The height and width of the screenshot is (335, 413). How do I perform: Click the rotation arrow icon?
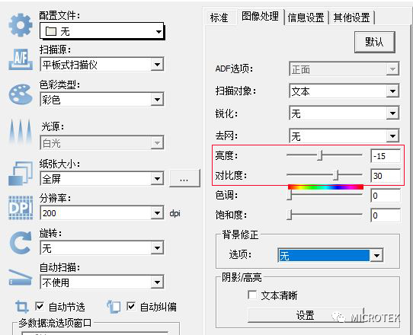coord(21,243)
